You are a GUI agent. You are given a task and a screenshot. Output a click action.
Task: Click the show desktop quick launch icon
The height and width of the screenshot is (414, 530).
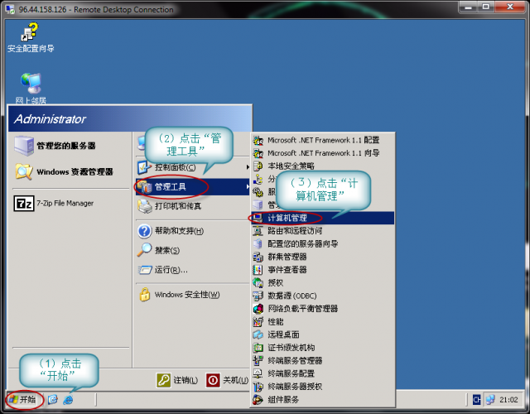pos(53,400)
